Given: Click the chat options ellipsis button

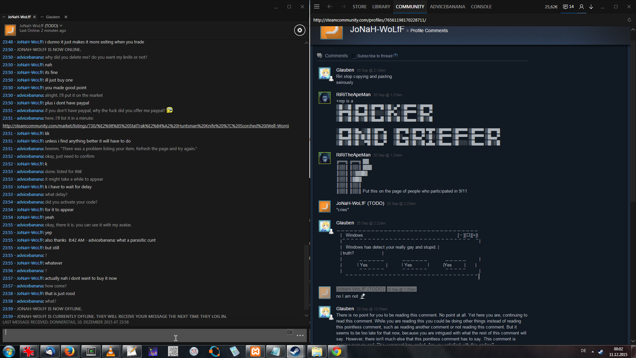Looking at the screenshot, I should (x=300, y=335).
